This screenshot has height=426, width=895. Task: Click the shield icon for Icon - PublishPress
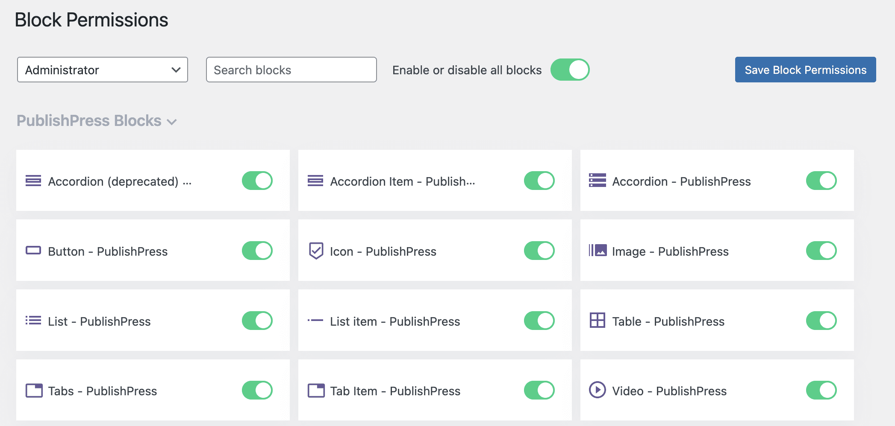pyautogui.click(x=315, y=251)
